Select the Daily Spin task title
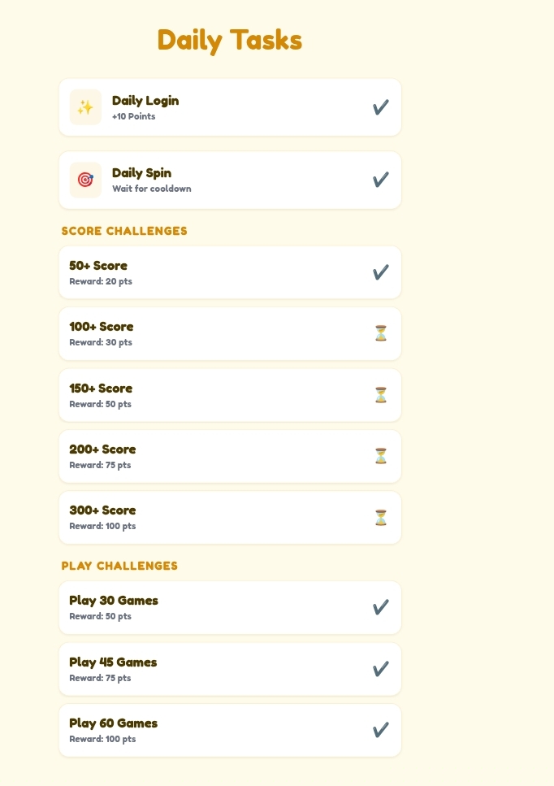The height and width of the screenshot is (786, 554). (142, 173)
